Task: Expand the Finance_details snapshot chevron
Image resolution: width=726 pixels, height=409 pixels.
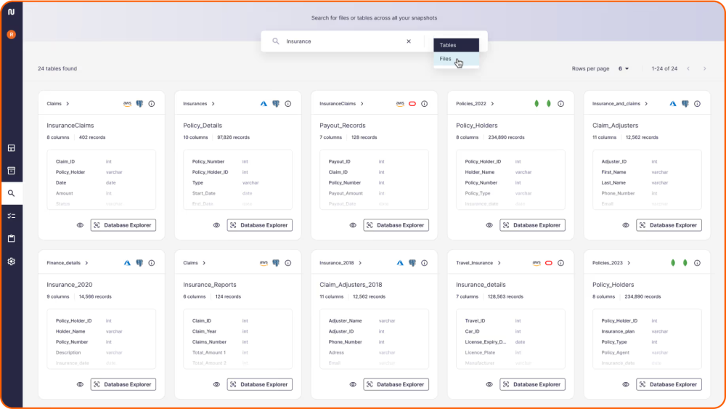Action: (87, 263)
